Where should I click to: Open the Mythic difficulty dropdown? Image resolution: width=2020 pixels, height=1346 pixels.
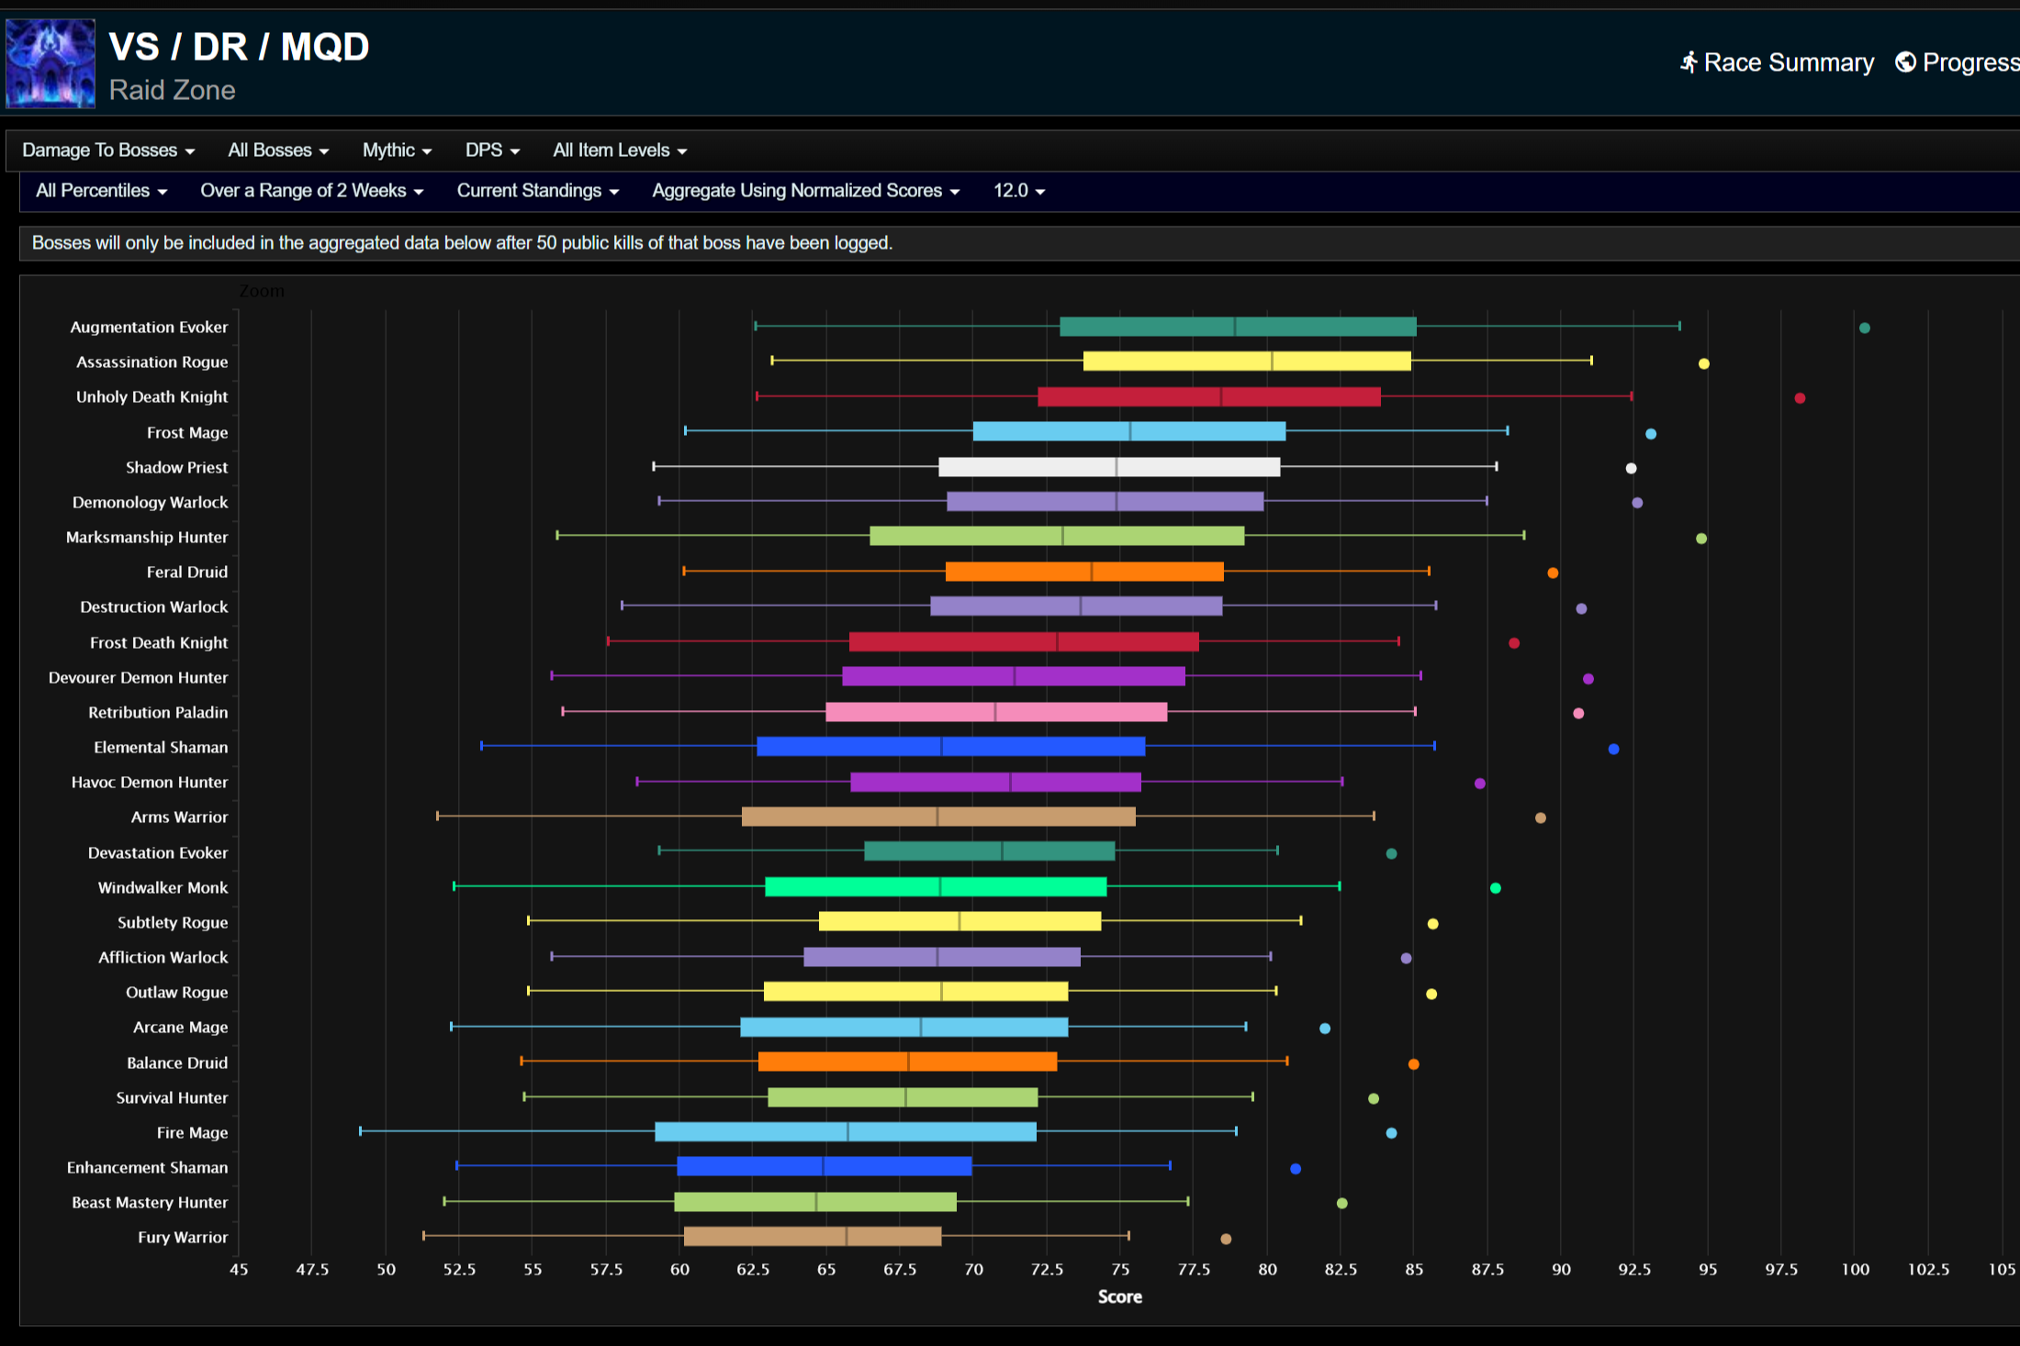click(396, 150)
